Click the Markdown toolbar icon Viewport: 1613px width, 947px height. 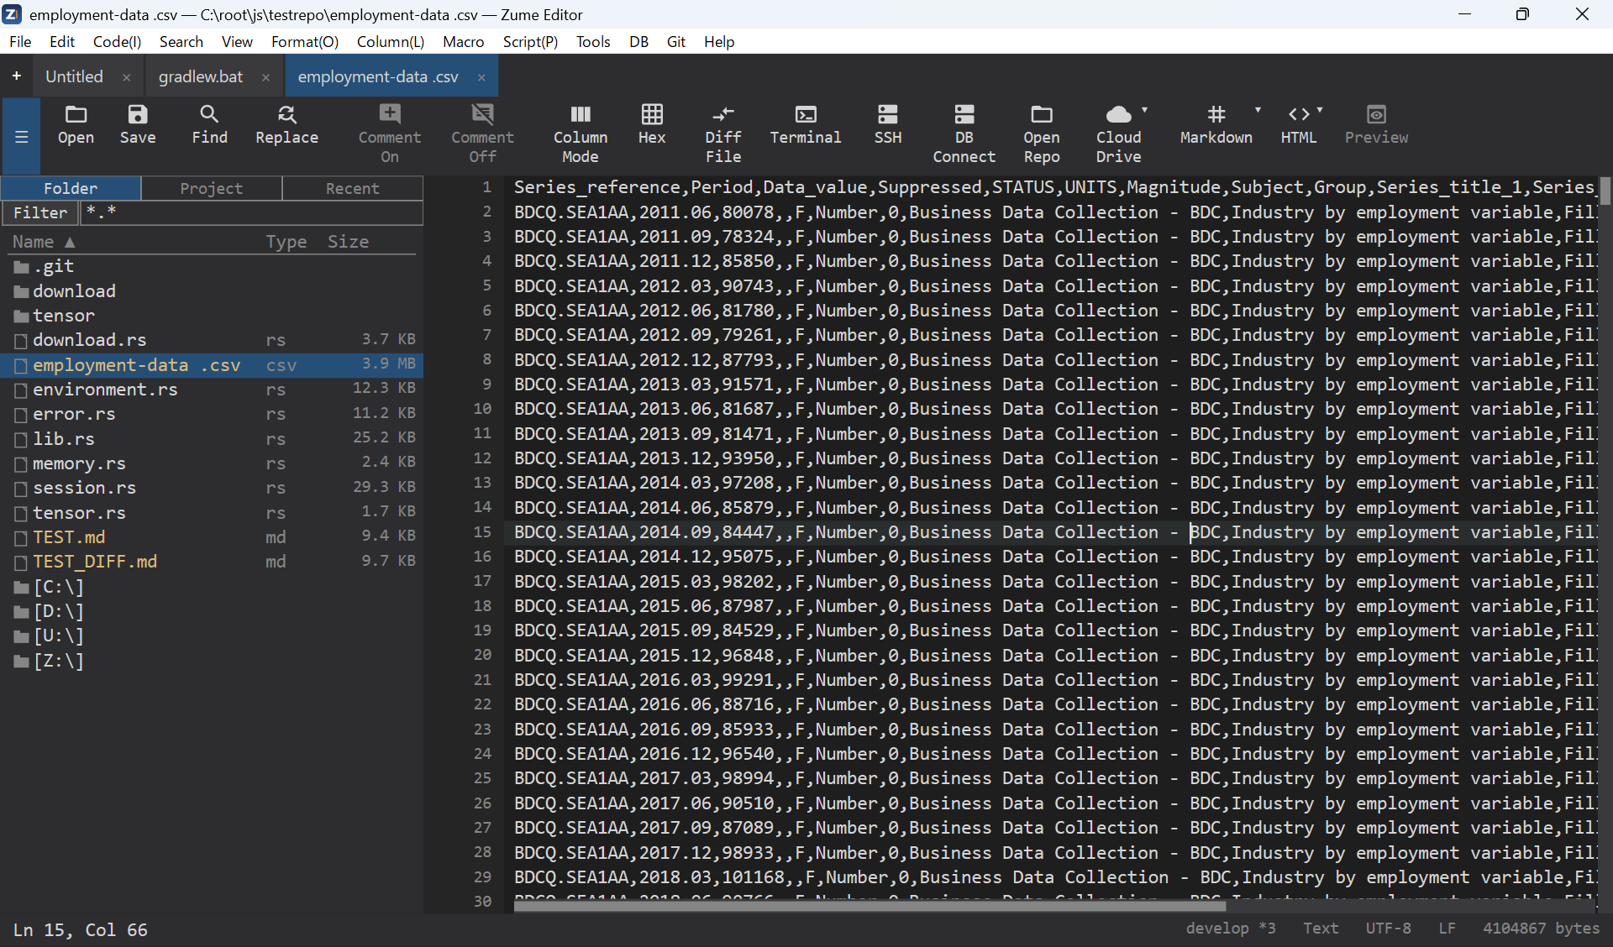click(x=1216, y=126)
